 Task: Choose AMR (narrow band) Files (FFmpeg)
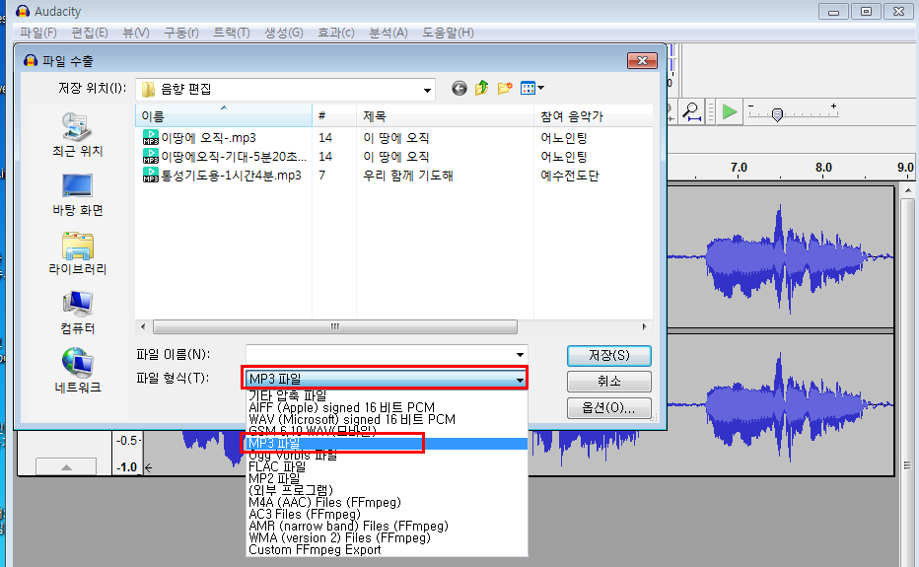click(x=387, y=526)
